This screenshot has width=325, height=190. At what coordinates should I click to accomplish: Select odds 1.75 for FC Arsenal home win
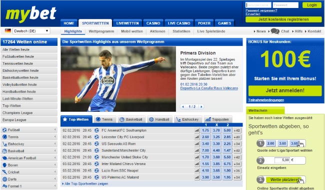(205, 131)
